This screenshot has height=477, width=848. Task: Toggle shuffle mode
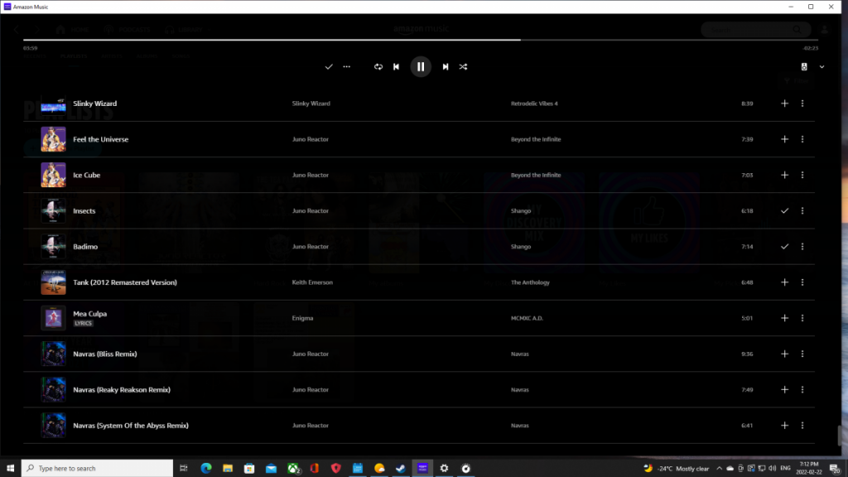[463, 66]
